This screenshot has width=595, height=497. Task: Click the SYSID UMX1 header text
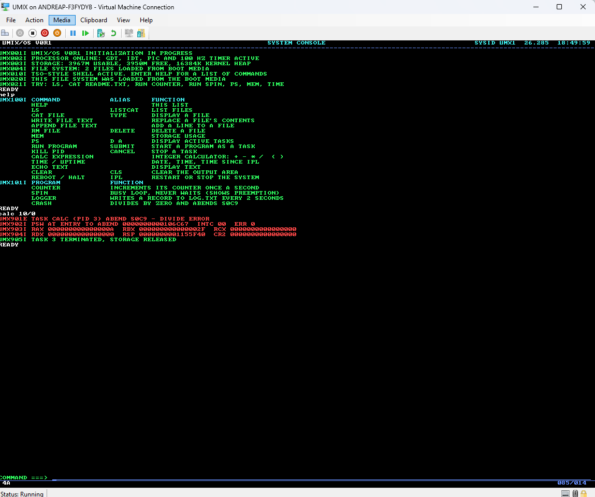point(495,43)
